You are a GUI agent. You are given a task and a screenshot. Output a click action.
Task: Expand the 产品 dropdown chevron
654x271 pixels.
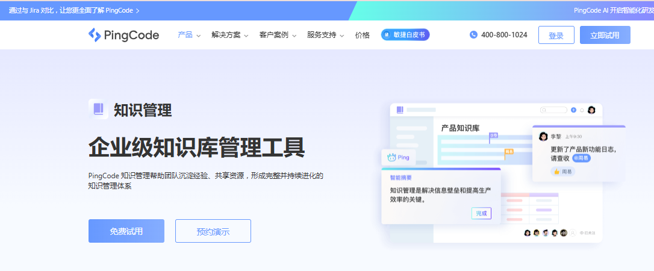point(199,36)
